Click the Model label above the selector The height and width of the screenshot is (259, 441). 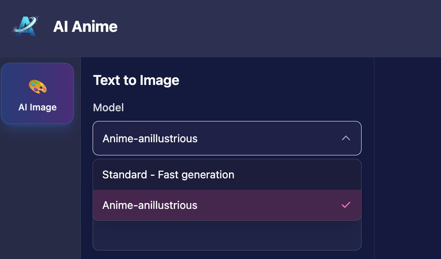[x=108, y=107]
